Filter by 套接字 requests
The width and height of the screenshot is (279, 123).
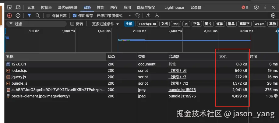[x=245, y=24]
